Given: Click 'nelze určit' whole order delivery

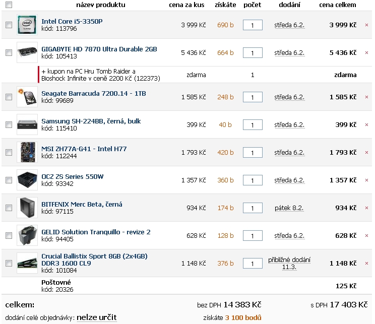Looking at the screenshot, I should [x=97, y=317].
